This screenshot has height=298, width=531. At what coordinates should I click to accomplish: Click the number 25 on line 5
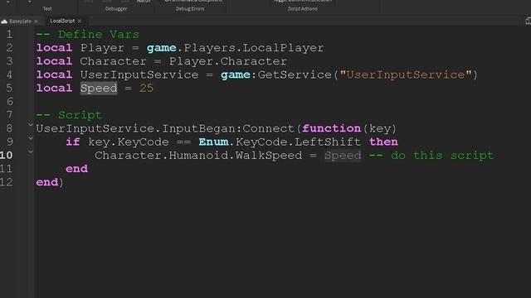coord(146,89)
